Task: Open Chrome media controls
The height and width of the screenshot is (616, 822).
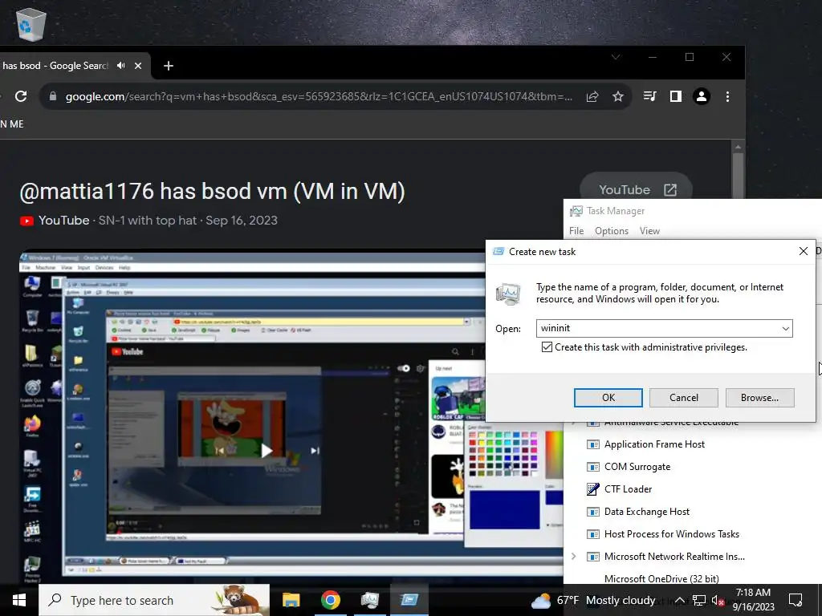Action: coord(649,96)
